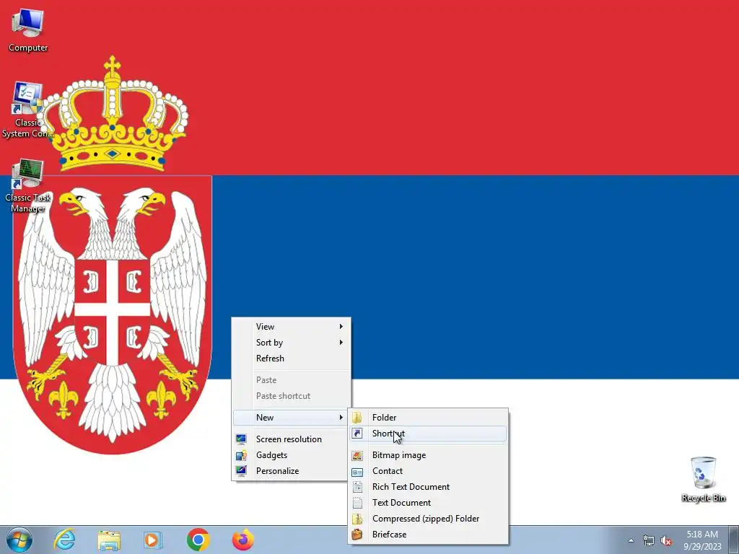739x554 pixels.
Task: Create a new Briefcase
Action: [428, 535]
